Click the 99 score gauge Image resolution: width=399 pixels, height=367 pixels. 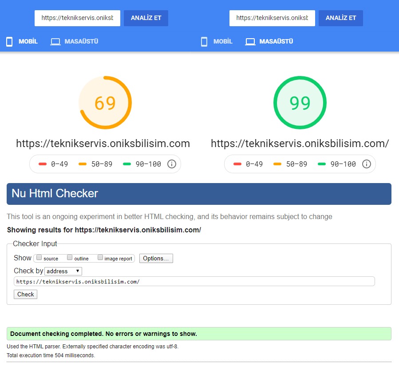coord(300,103)
